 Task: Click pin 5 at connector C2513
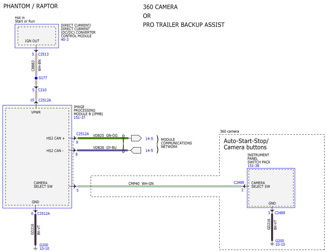pos(33,54)
